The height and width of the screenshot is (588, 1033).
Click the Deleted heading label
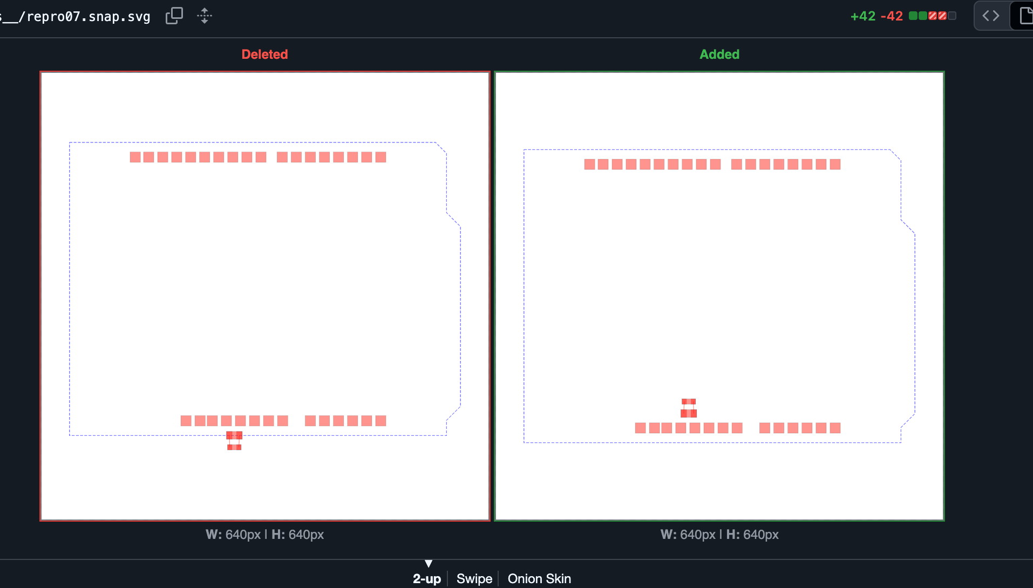264,54
